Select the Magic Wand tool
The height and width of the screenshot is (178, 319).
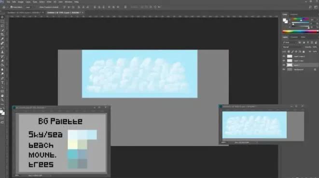[x=2, y=30]
